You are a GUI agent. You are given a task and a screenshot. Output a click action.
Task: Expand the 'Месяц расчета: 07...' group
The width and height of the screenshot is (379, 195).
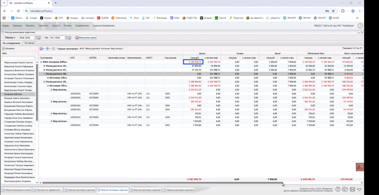pyautogui.click(x=44, y=70)
